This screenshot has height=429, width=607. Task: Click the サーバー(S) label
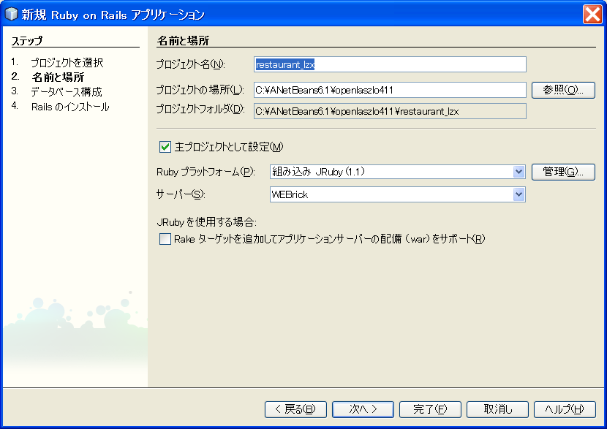(x=181, y=194)
